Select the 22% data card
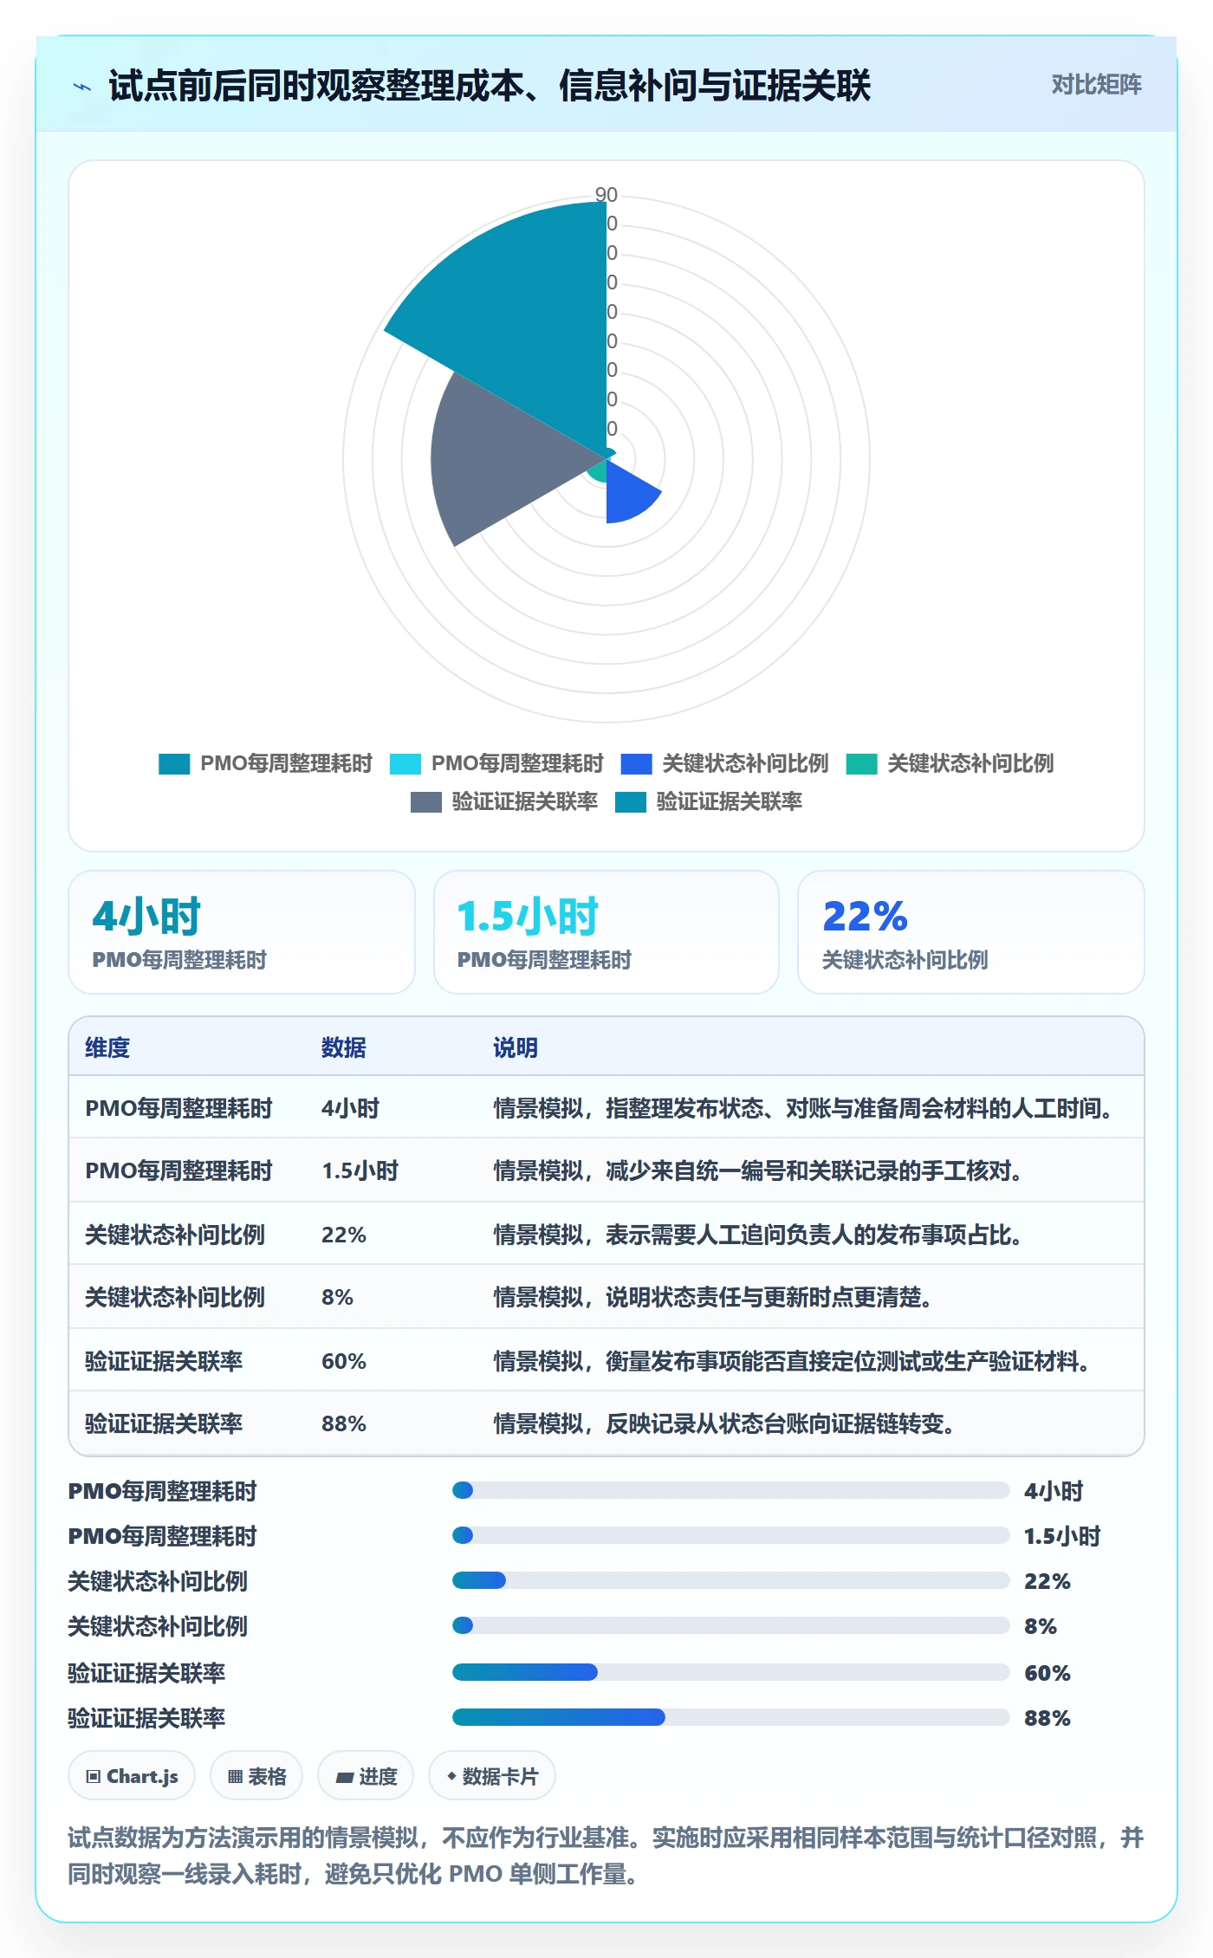Viewport: 1213px width, 1958px height. click(971, 932)
